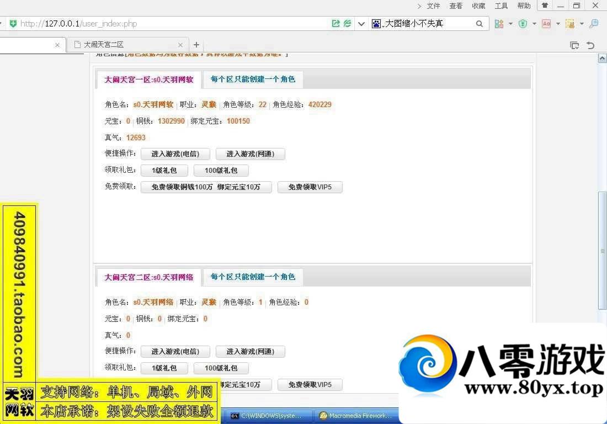Screen dimensions: 607x424
Task: Click the tab list icon at tab bar right
Action: pyautogui.click(x=574, y=45)
